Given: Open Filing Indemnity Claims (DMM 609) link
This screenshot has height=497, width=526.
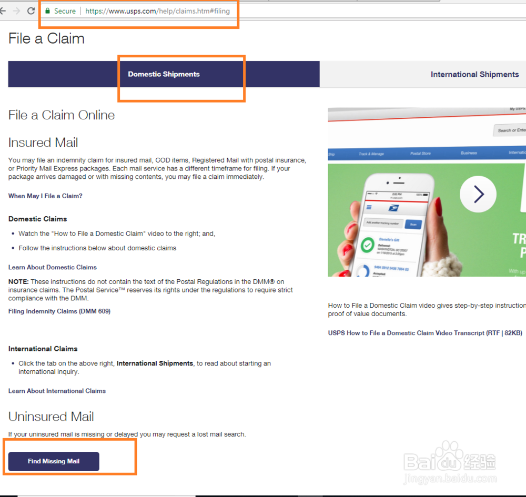Looking at the screenshot, I should tap(59, 311).
